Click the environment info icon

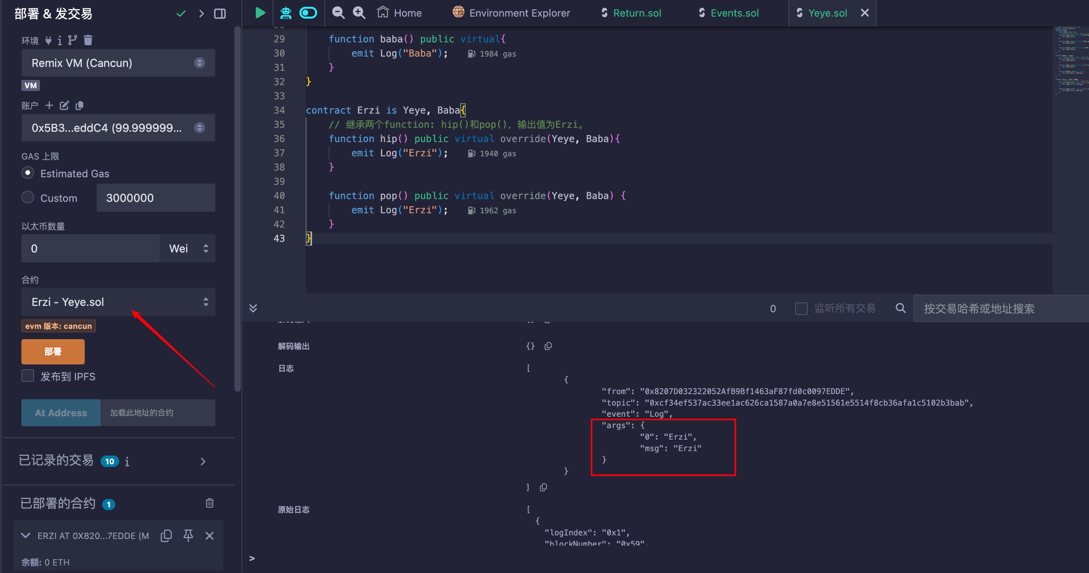pyautogui.click(x=60, y=41)
